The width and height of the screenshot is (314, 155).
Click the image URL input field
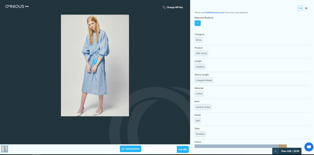pyautogui.click(x=160, y=149)
